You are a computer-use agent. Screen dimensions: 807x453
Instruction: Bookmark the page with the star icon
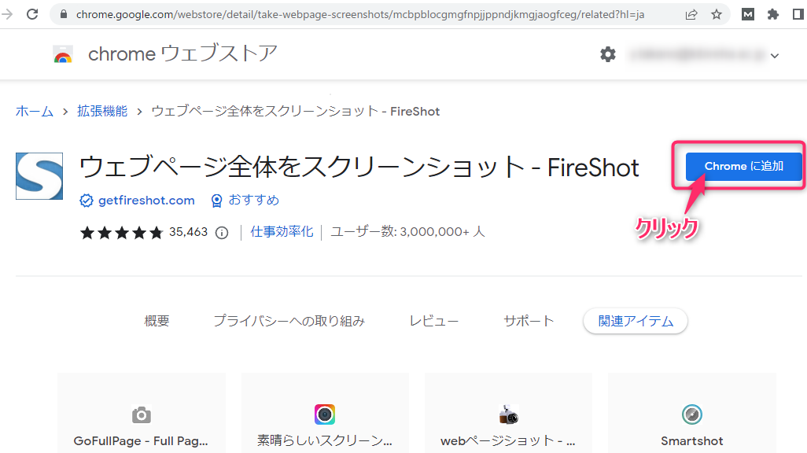[x=717, y=13]
